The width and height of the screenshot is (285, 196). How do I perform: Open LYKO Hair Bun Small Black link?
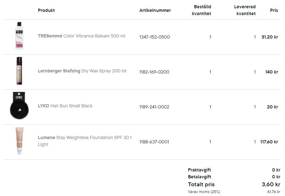pos(65,106)
